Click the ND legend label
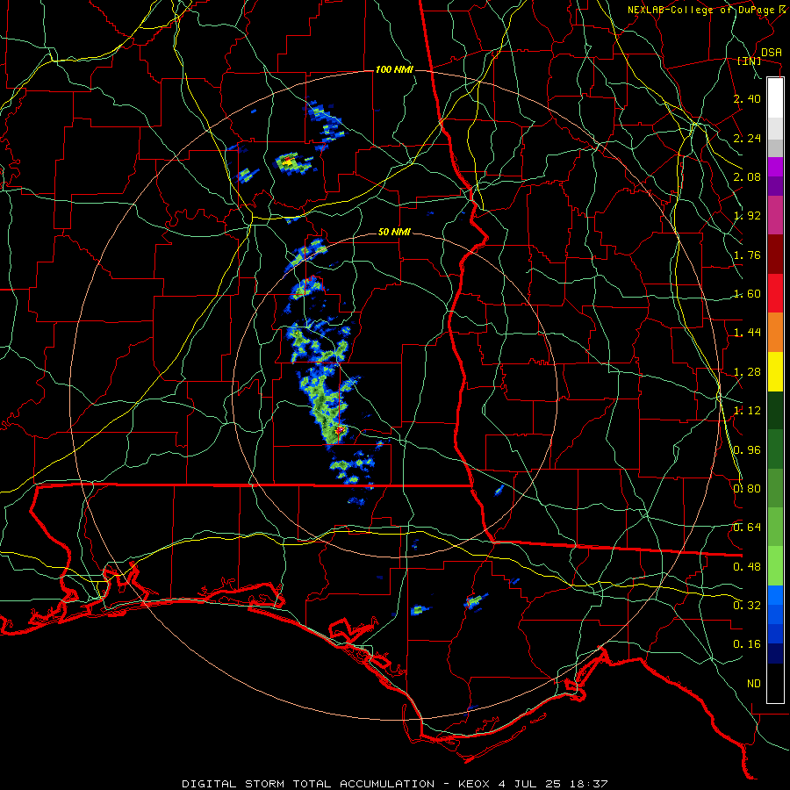This screenshot has height=790, width=790. [x=754, y=684]
